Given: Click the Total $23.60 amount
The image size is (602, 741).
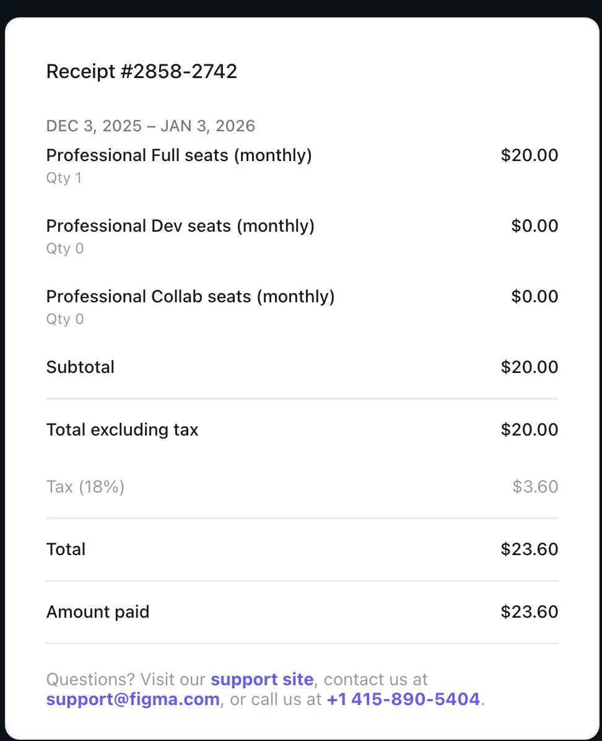Looking at the screenshot, I should (530, 550).
